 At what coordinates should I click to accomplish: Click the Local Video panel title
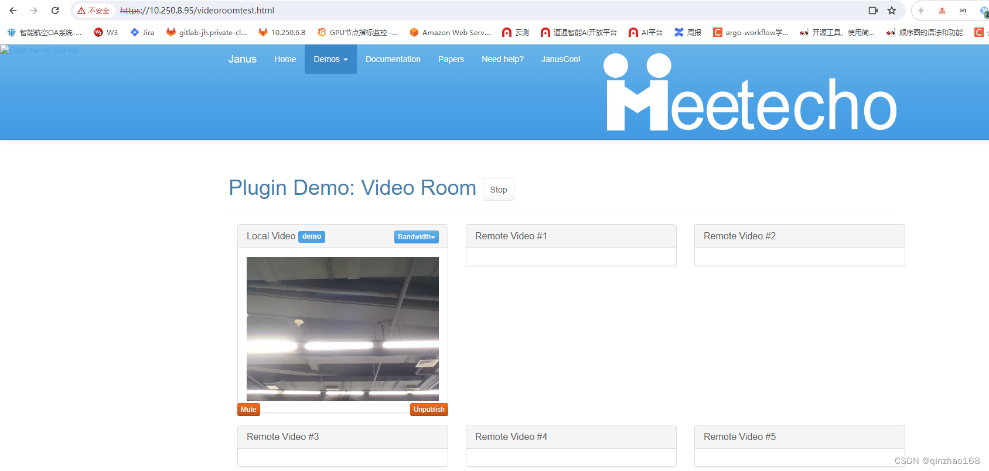(271, 236)
